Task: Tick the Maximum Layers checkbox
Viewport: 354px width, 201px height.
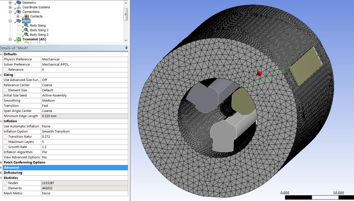Action: tap(6, 142)
